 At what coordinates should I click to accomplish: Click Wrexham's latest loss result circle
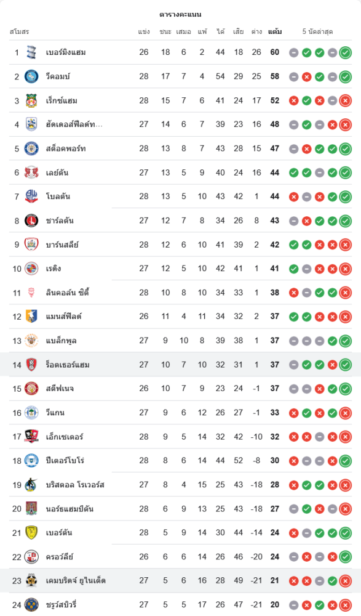click(x=345, y=101)
